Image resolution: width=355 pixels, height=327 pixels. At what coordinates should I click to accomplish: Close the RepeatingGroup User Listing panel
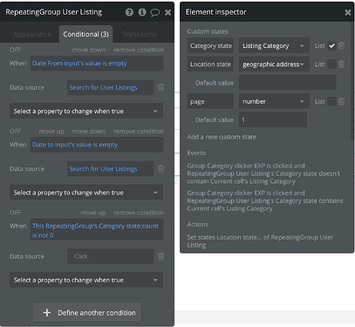(167, 12)
